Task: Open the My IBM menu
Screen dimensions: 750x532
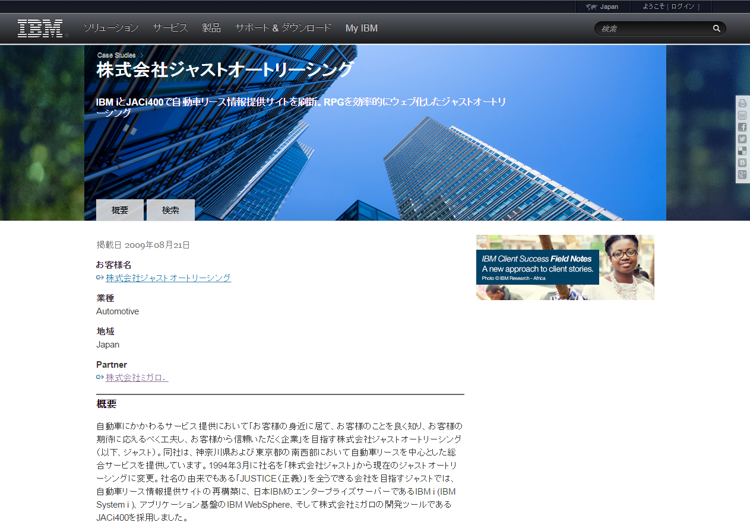Action: (x=362, y=28)
